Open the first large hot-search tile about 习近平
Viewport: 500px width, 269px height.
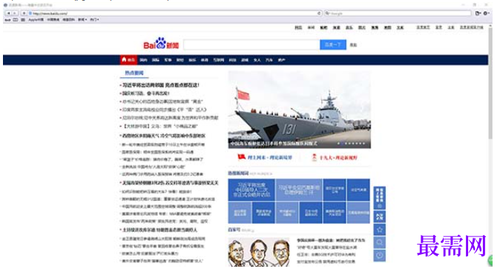click(x=251, y=190)
